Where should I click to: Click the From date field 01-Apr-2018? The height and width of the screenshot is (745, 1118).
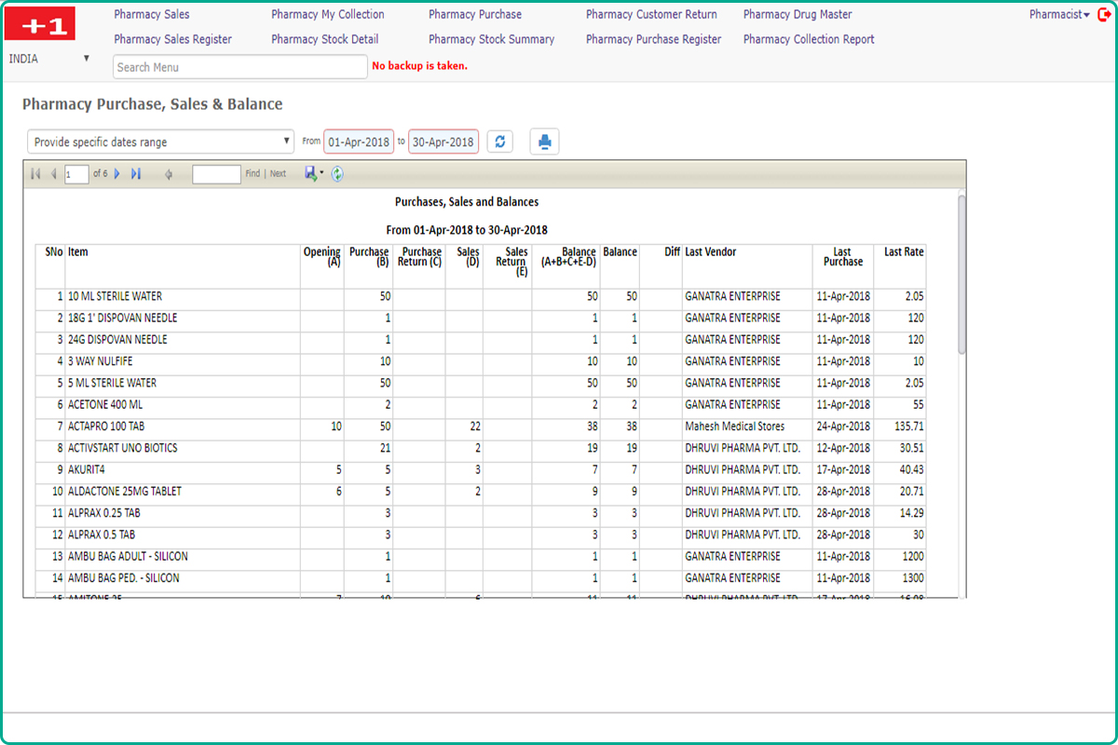coord(359,142)
